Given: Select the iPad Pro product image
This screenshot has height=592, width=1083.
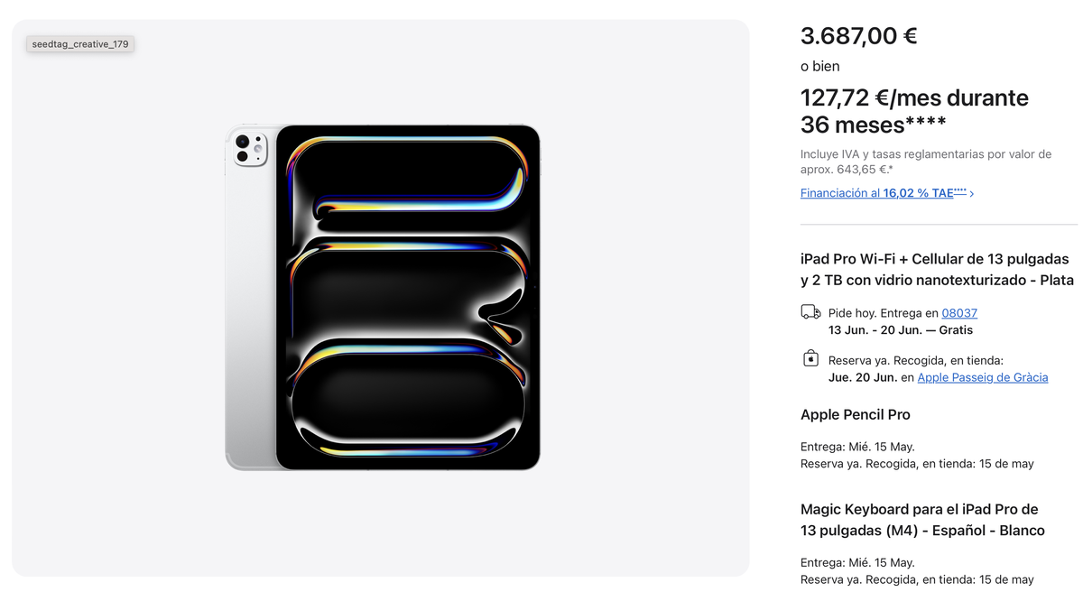Looking at the screenshot, I should (x=383, y=296).
